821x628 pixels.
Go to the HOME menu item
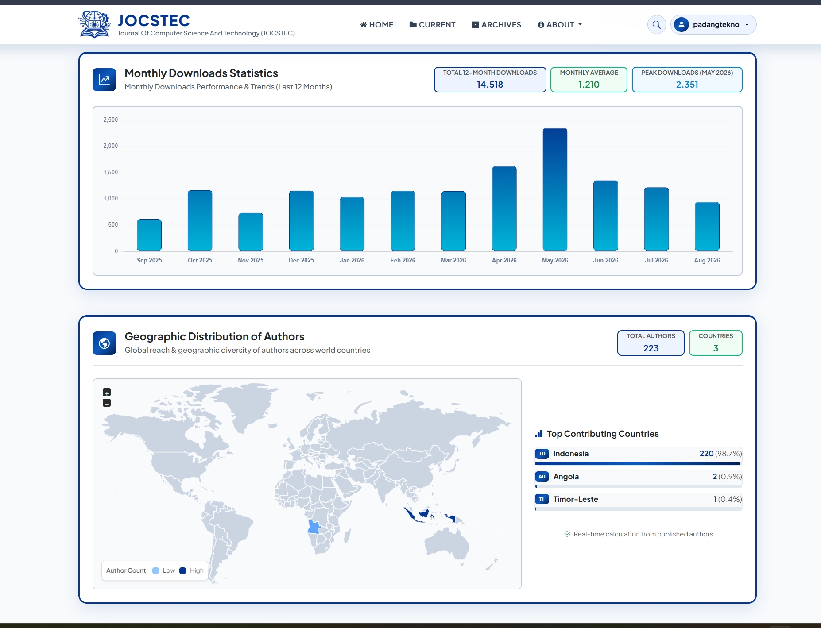click(x=376, y=25)
